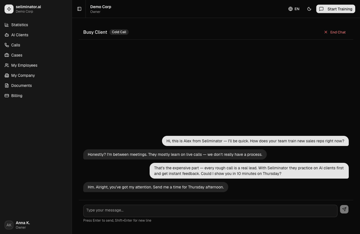360x234 pixels.
Task: Navigate to Calls in the sidebar
Action: (36, 45)
